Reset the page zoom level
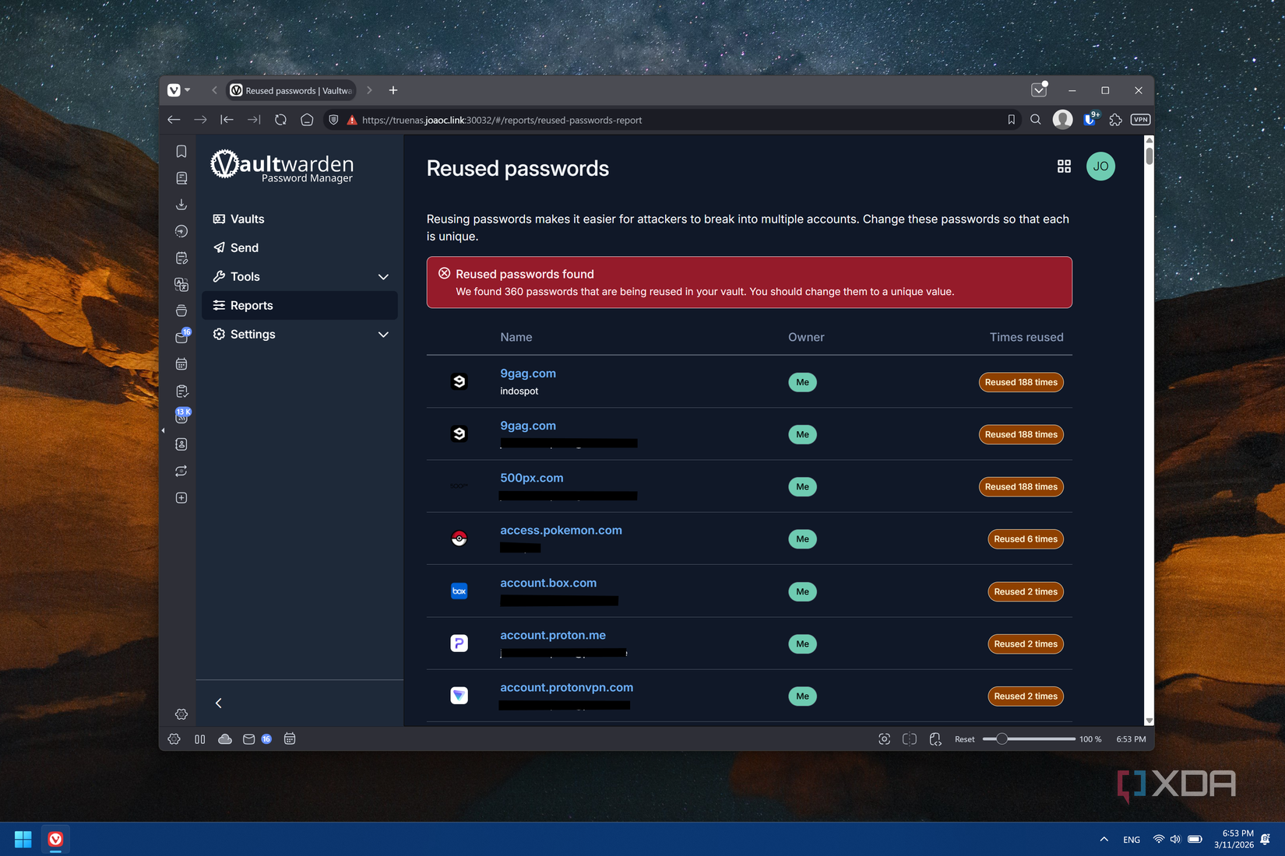This screenshot has height=856, width=1285. (964, 739)
